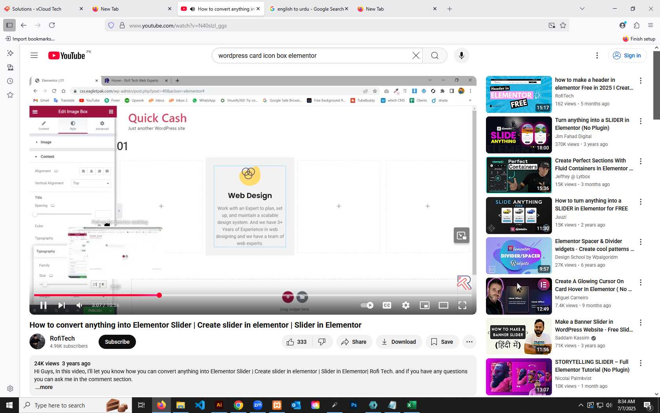The image size is (660, 413).
Task: Go back to previous page
Action: (24, 25)
